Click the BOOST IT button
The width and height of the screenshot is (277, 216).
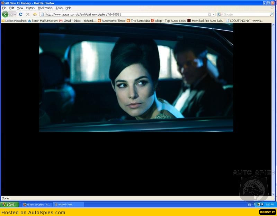point(267,212)
